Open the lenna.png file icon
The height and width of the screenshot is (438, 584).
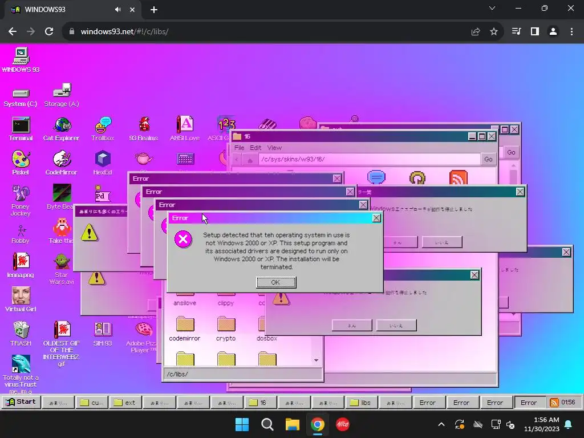pos(21,265)
